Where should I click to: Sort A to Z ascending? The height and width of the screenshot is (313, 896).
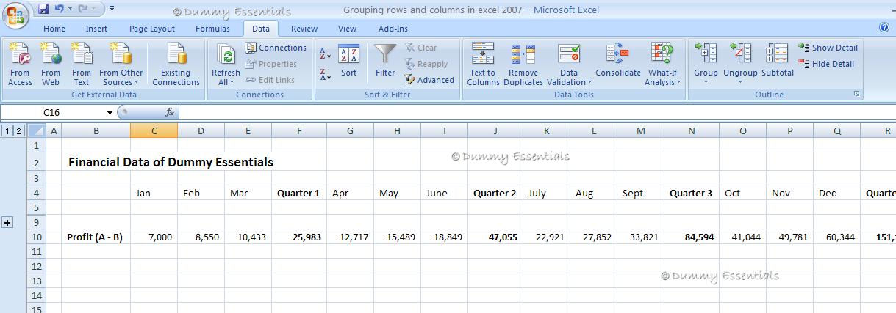(x=326, y=54)
